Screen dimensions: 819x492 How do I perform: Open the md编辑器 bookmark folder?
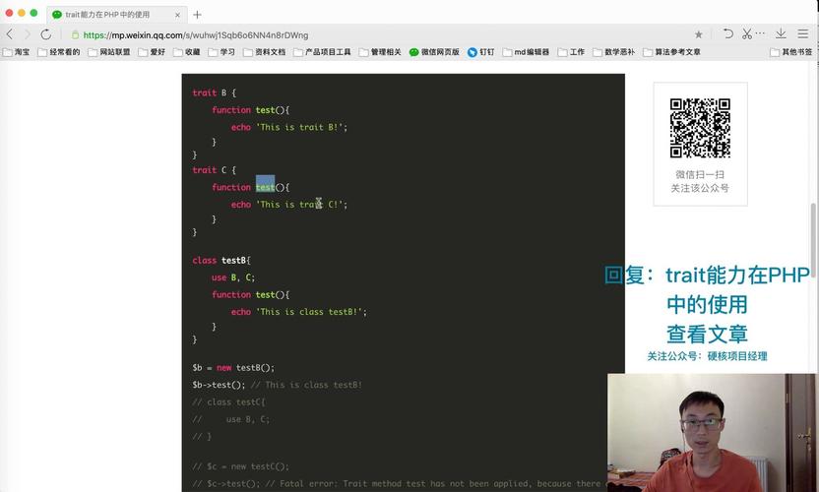(x=526, y=52)
